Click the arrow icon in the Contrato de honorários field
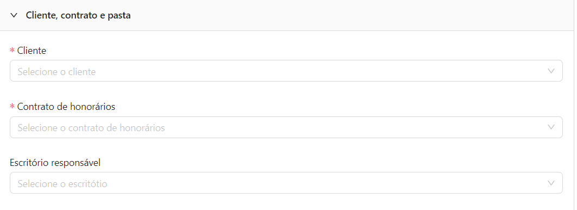 551,127
